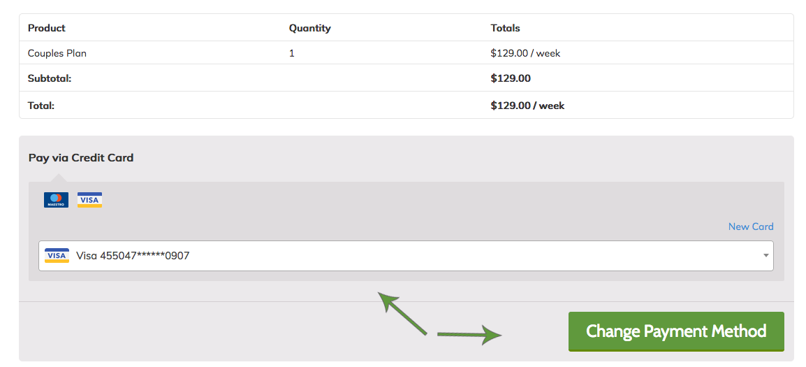Click the Total label in last row
Screen dimensions: 806x367
(41, 106)
